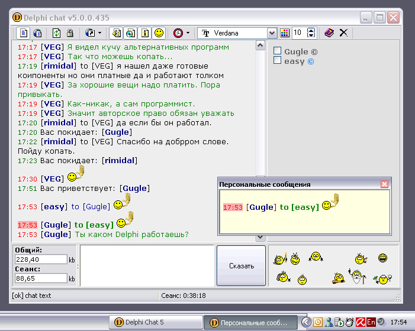The height and width of the screenshot is (331, 415).
Task: Insert the smiley playing a violin
Action: pos(361,259)
